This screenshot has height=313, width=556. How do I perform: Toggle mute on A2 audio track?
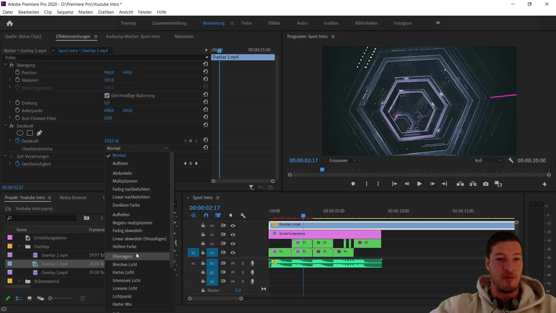click(232, 272)
